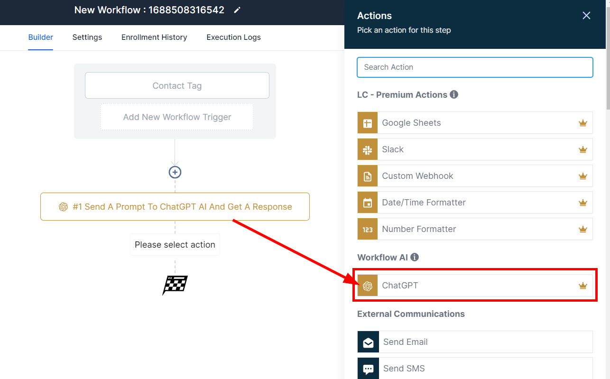Select the Google Sheets action icon

[368, 123]
